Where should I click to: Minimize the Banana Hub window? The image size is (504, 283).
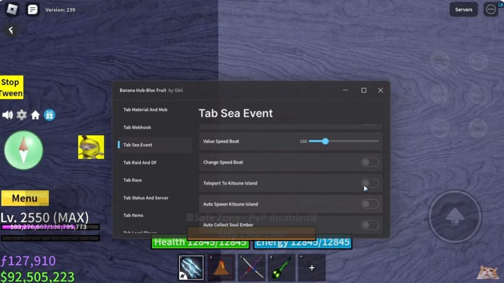click(345, 91)
